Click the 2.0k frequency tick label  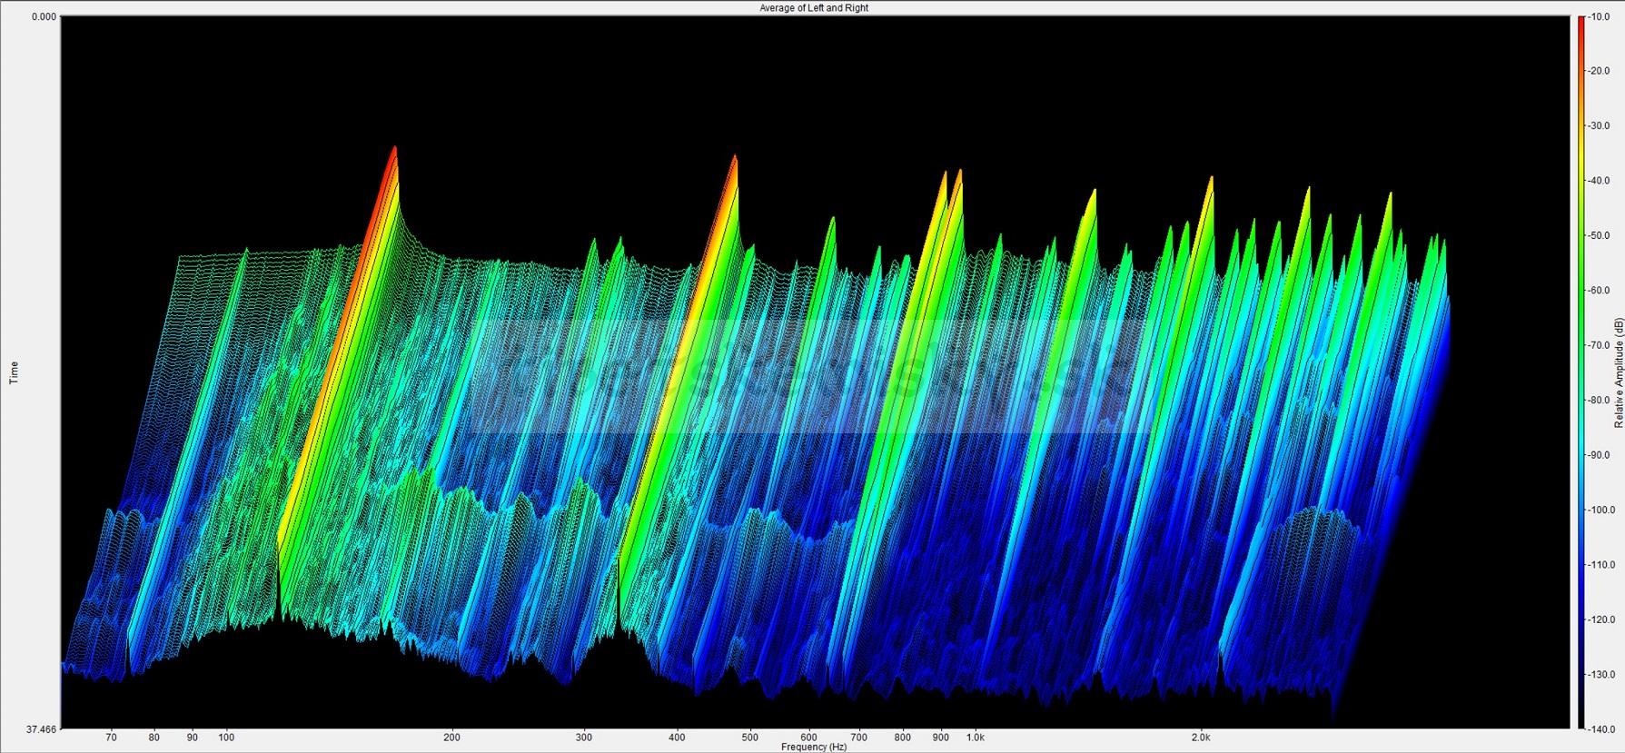[x=1201, y=738]
